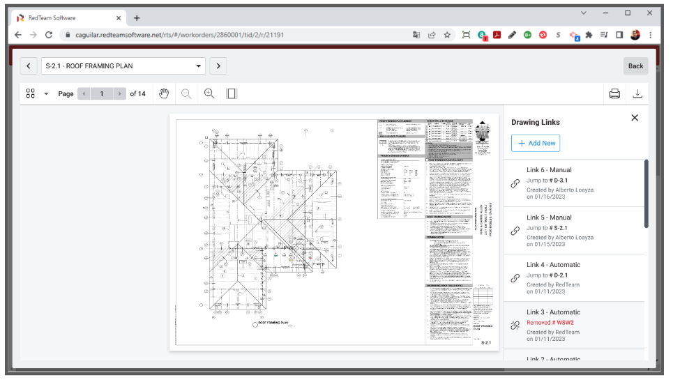Toggle the thumbnail grid view

pos(31,93)
